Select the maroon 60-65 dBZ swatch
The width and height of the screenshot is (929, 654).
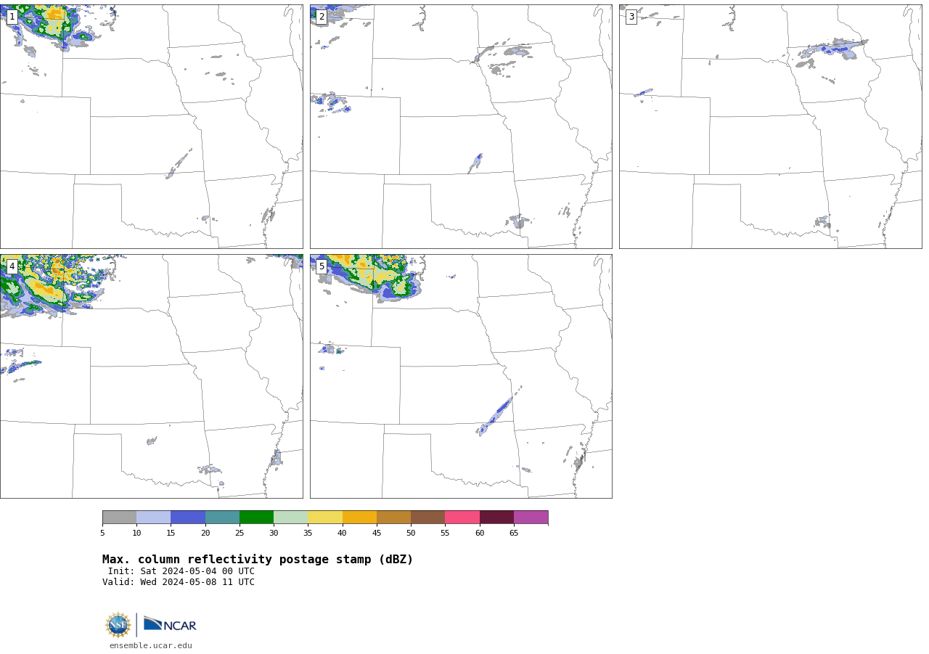[496, 518]
